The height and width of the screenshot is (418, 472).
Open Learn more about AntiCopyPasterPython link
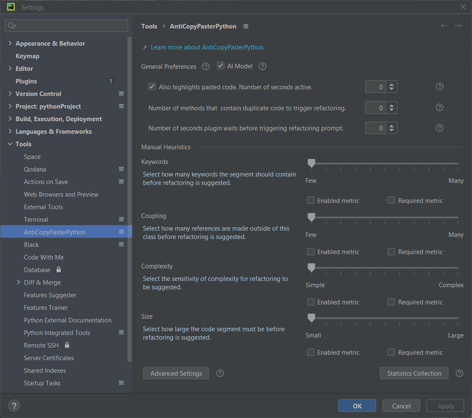tap(207, 47)
